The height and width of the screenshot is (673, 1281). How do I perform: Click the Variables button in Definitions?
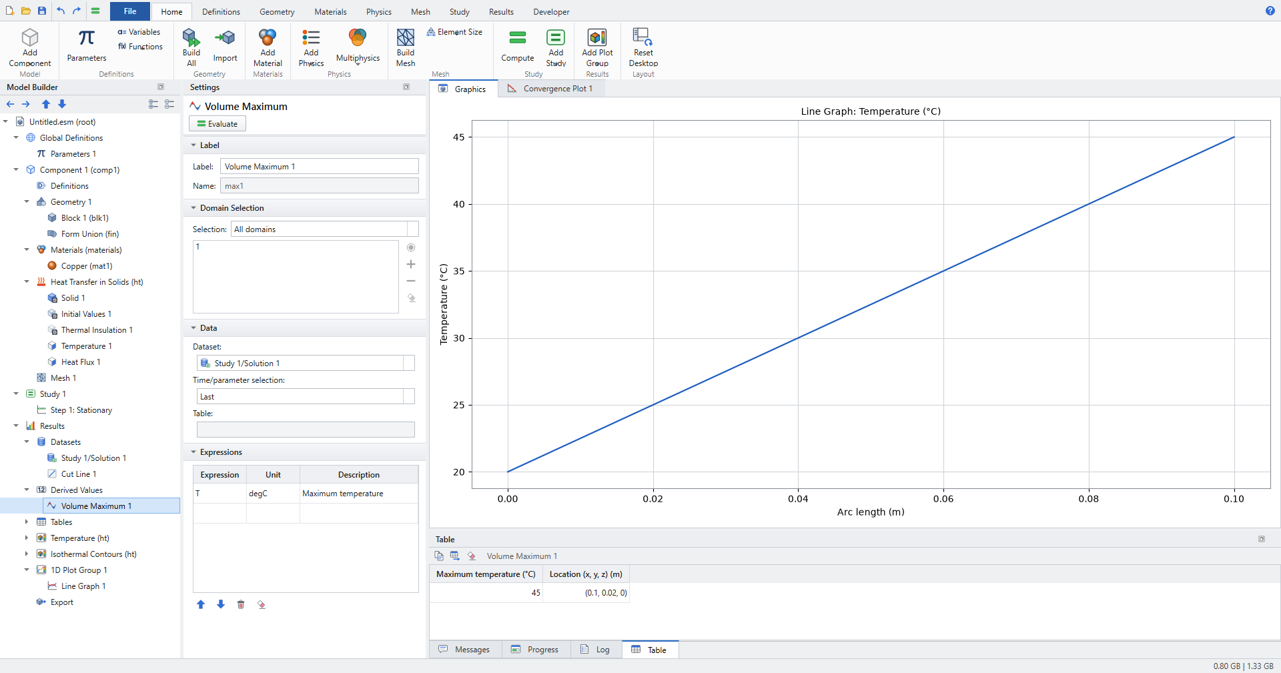[x=139, y=32]
